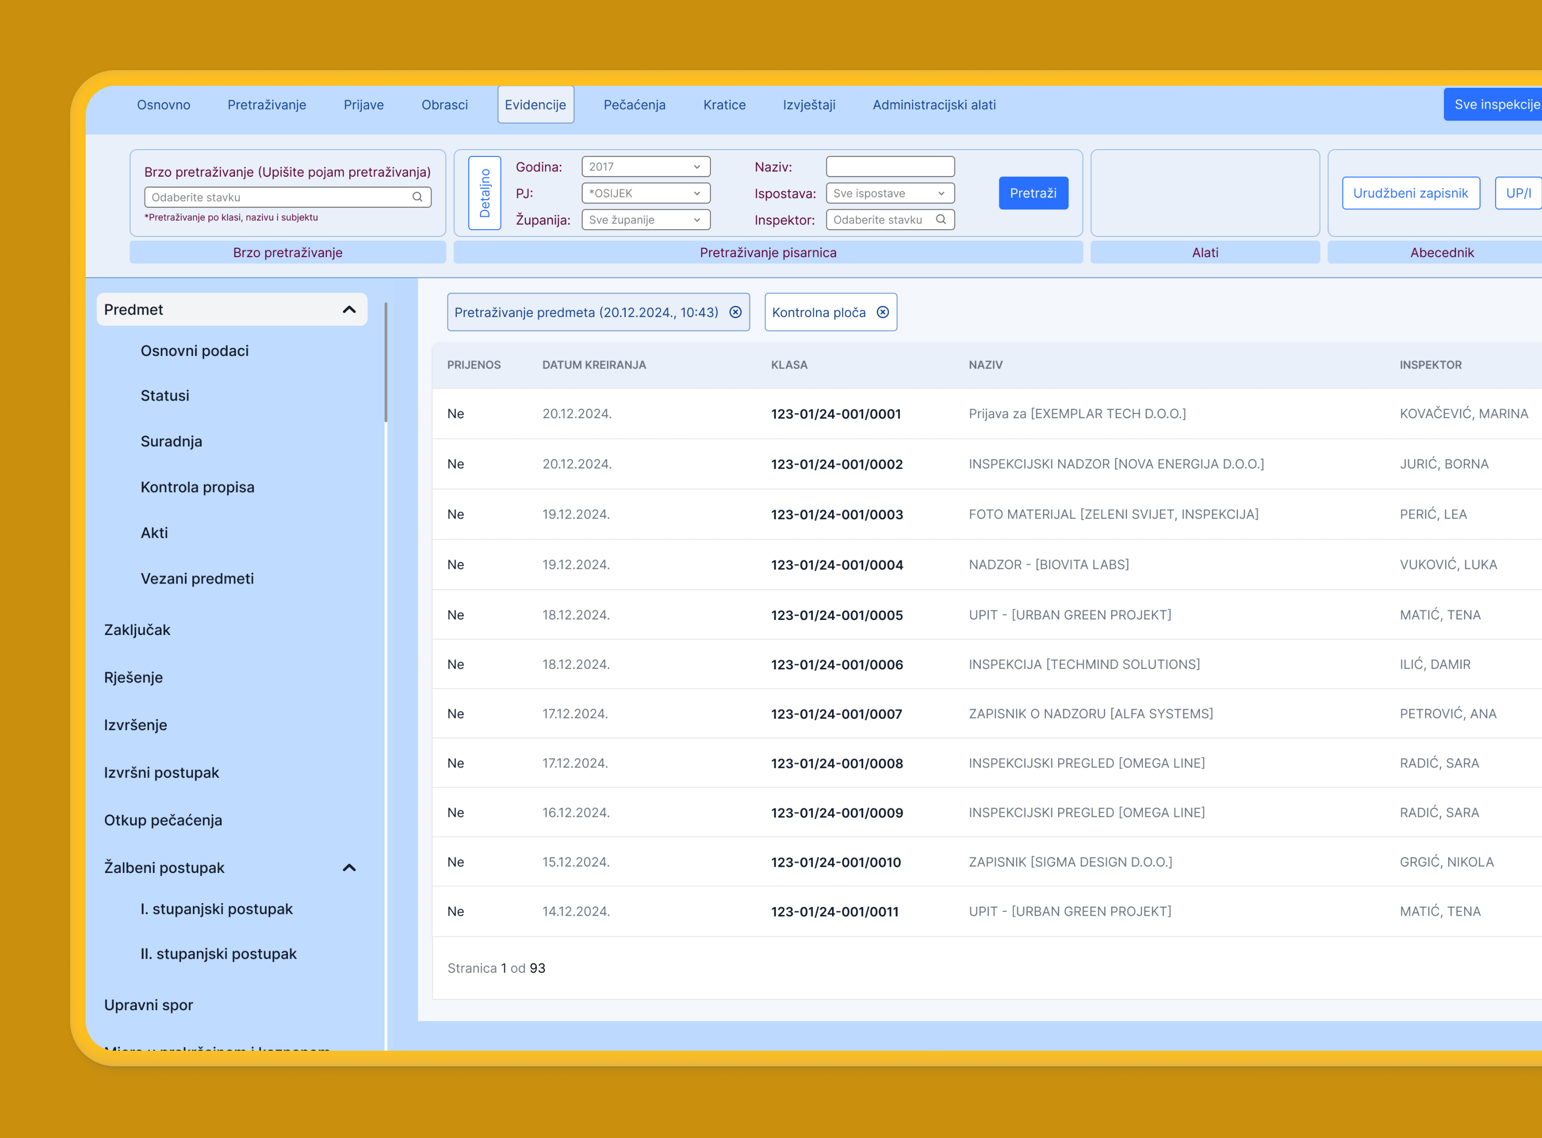Open the Županija dropdown
Viewport: 1542px width, 1138px height.
[x=645, y=220]
